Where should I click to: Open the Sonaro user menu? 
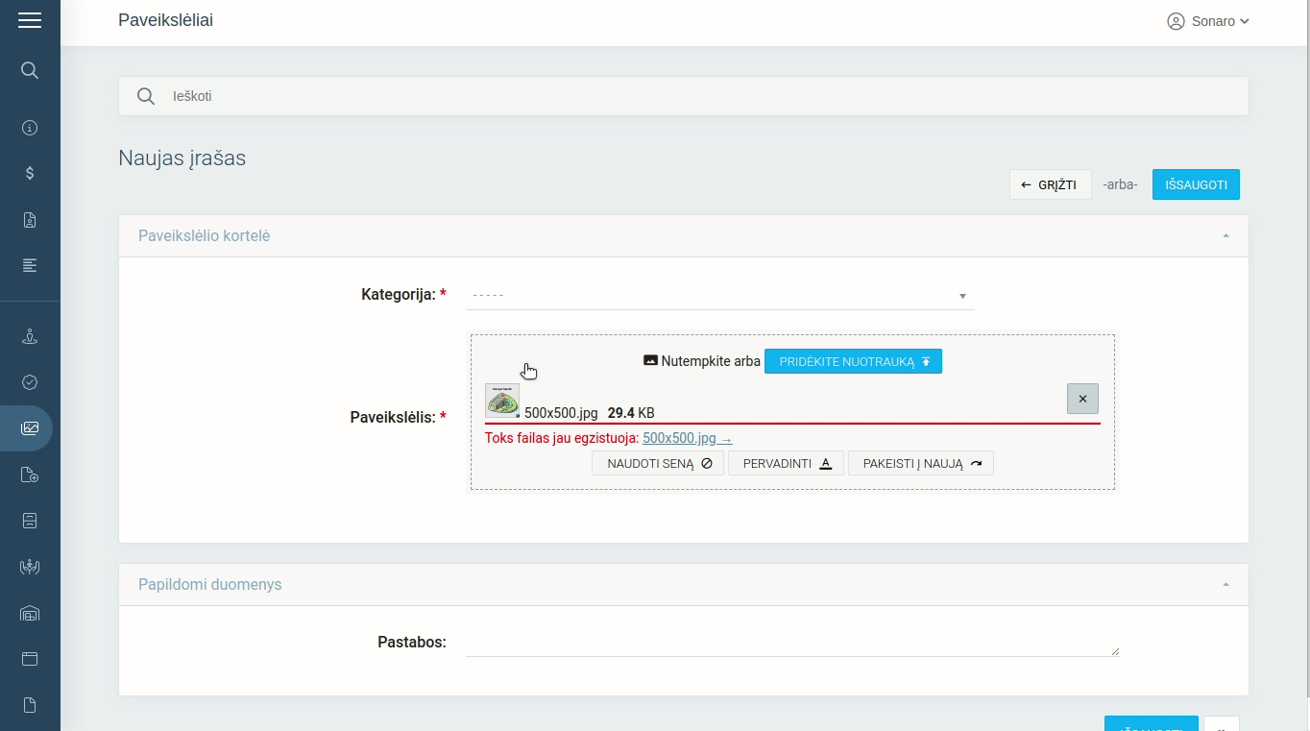pyautogui.click(x=1207, y=21)
